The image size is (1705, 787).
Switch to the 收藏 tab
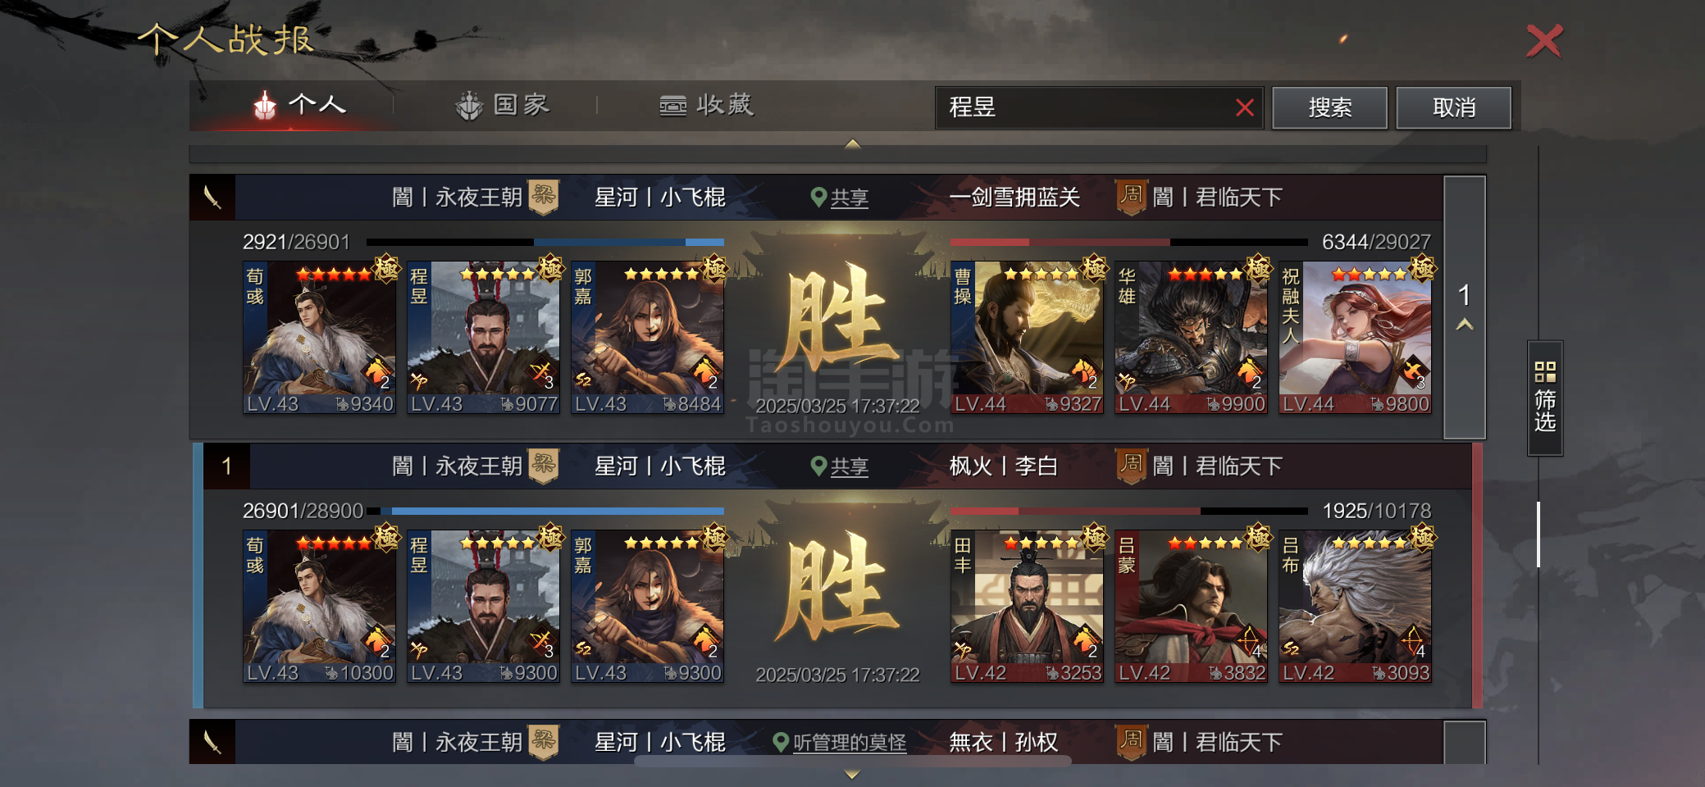click(706, 105)
